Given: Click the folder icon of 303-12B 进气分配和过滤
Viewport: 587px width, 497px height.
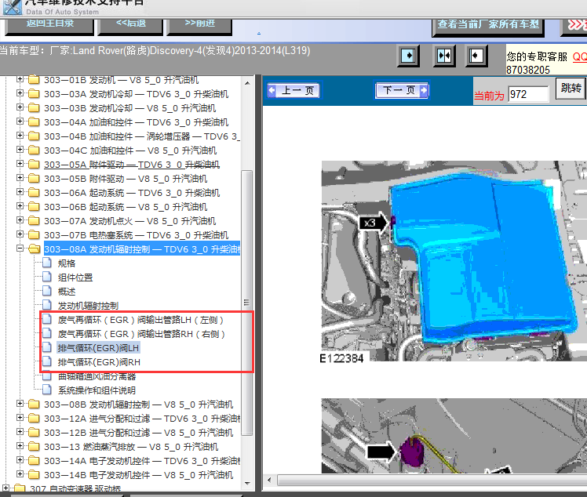Looking at the screenshot, I should click(34, 433).
